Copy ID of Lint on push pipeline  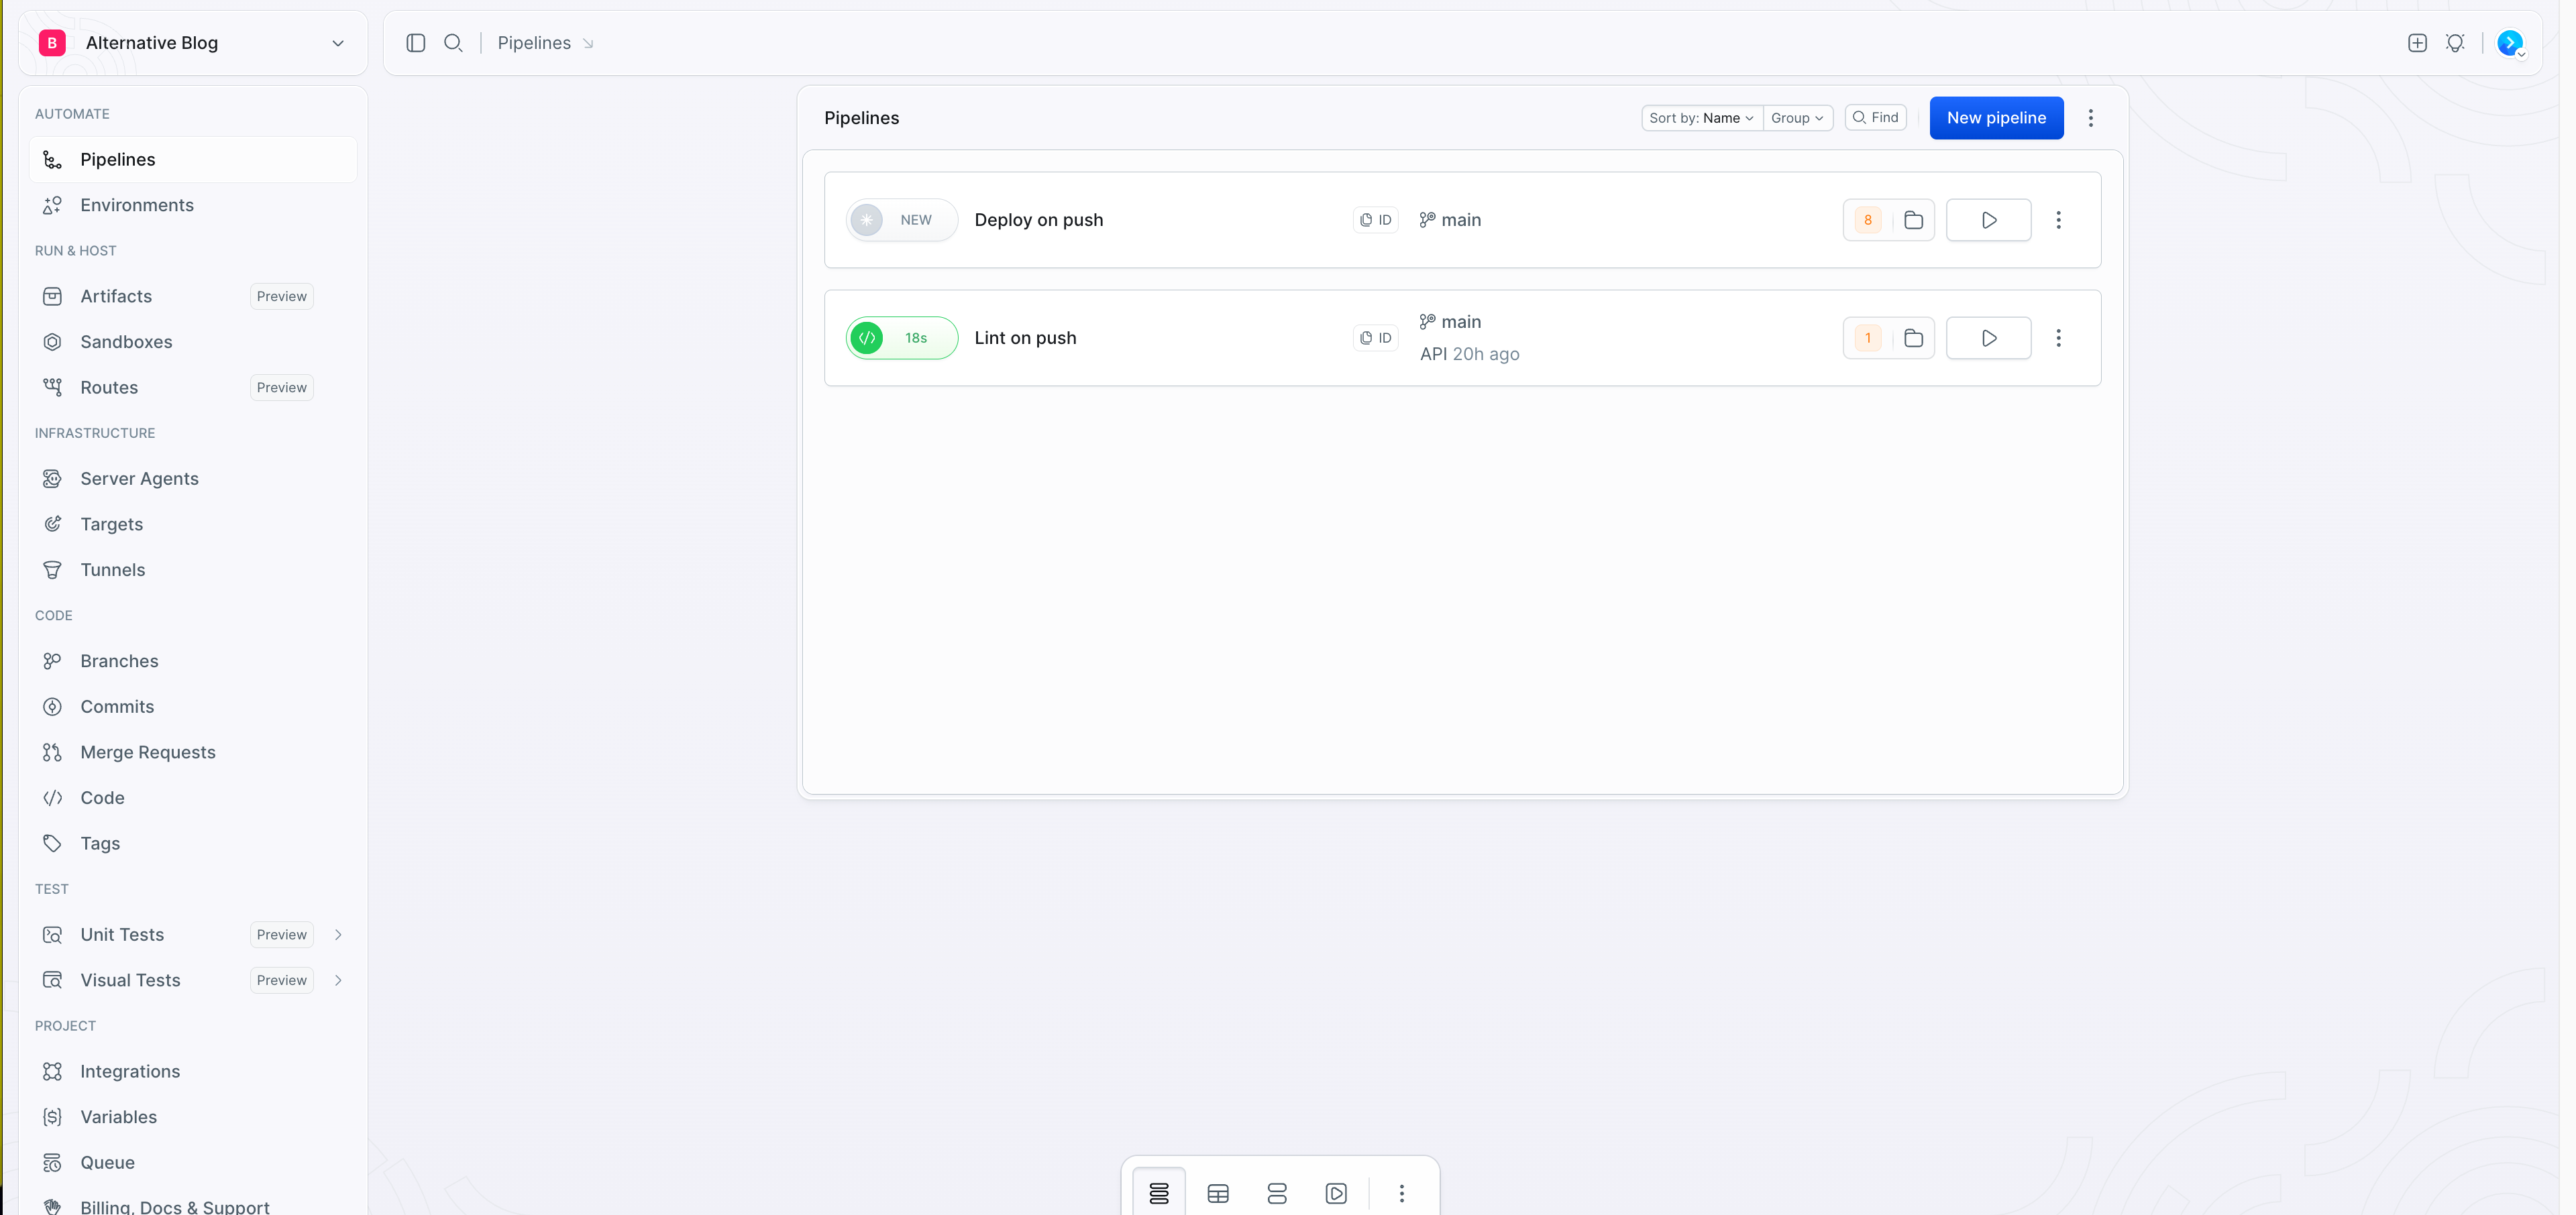pyautogui.click(x=1376, y=338)
